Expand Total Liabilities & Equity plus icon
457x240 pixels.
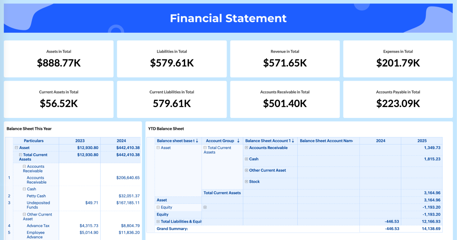pos(157,222)
